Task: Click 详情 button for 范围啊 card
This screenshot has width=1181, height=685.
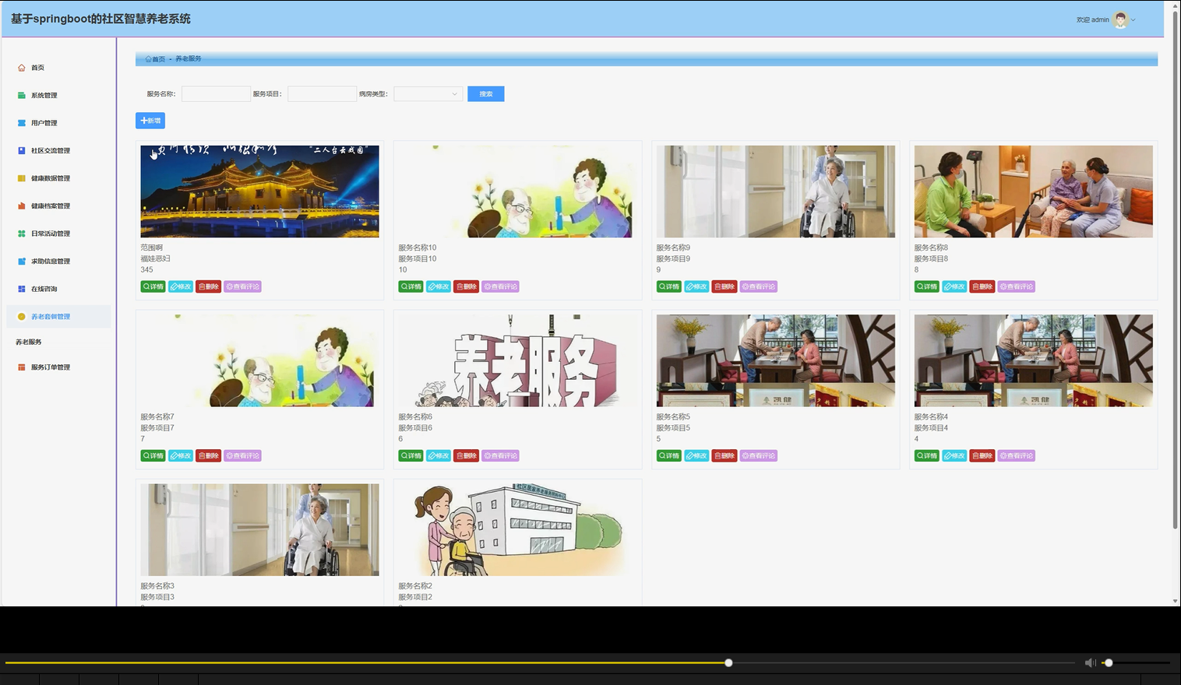Action: click(153, 286)
